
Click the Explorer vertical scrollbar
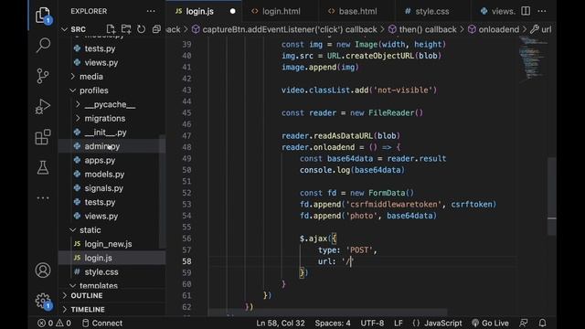pyautogui.click(x=163, y=192)
